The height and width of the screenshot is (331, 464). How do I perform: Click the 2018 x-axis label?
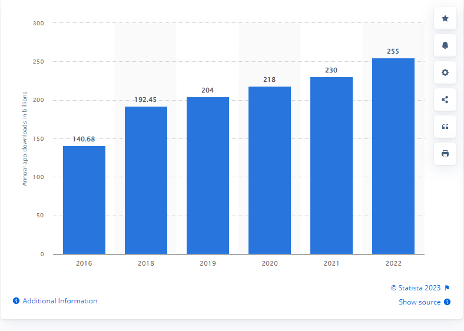point(146,263)
